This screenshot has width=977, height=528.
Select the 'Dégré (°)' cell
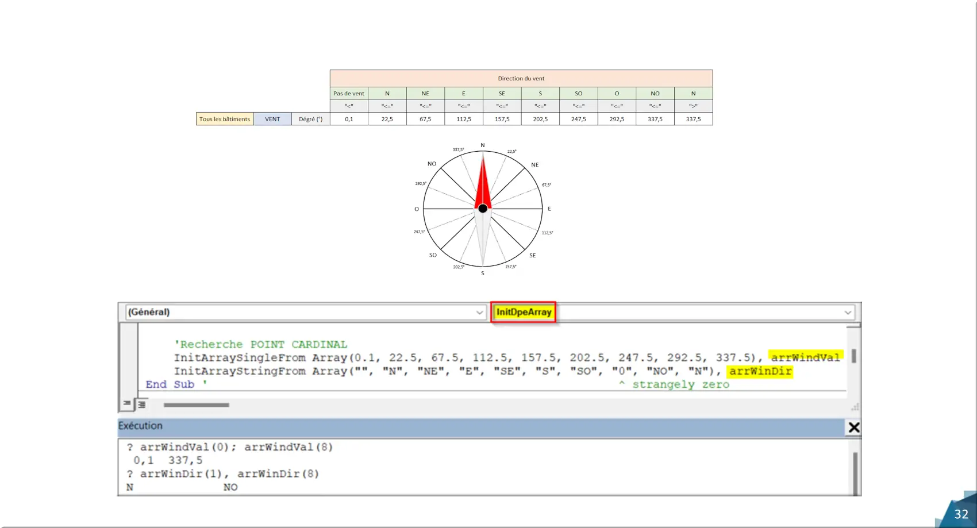point(311,119)
